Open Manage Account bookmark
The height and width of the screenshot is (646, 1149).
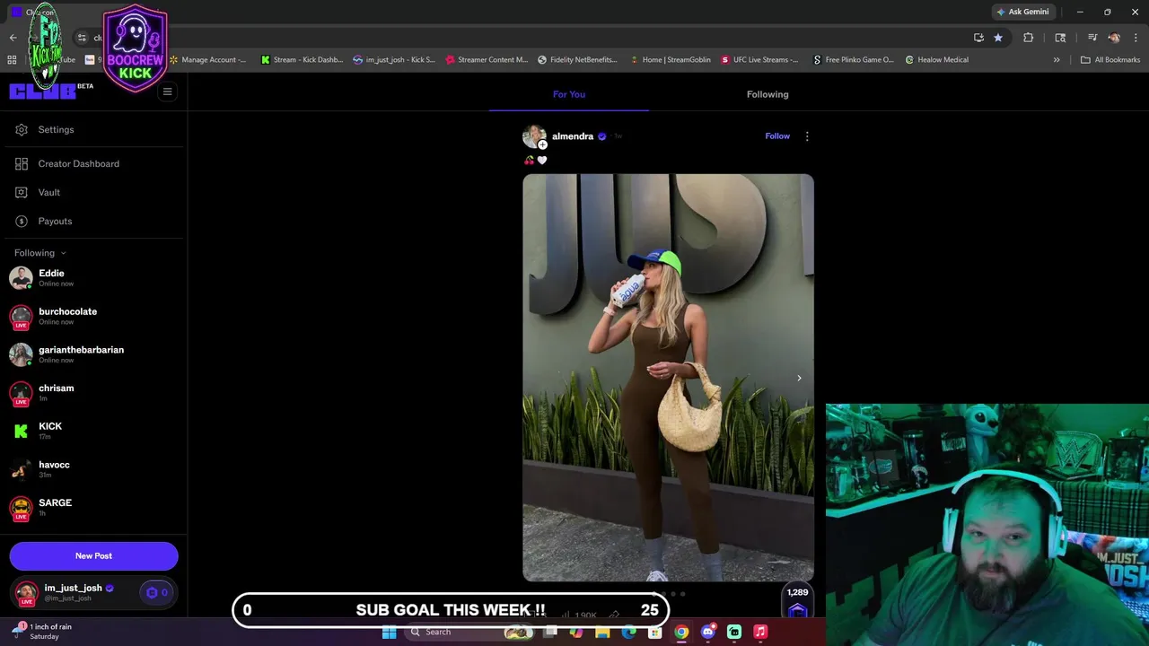[x=207, y=60]
